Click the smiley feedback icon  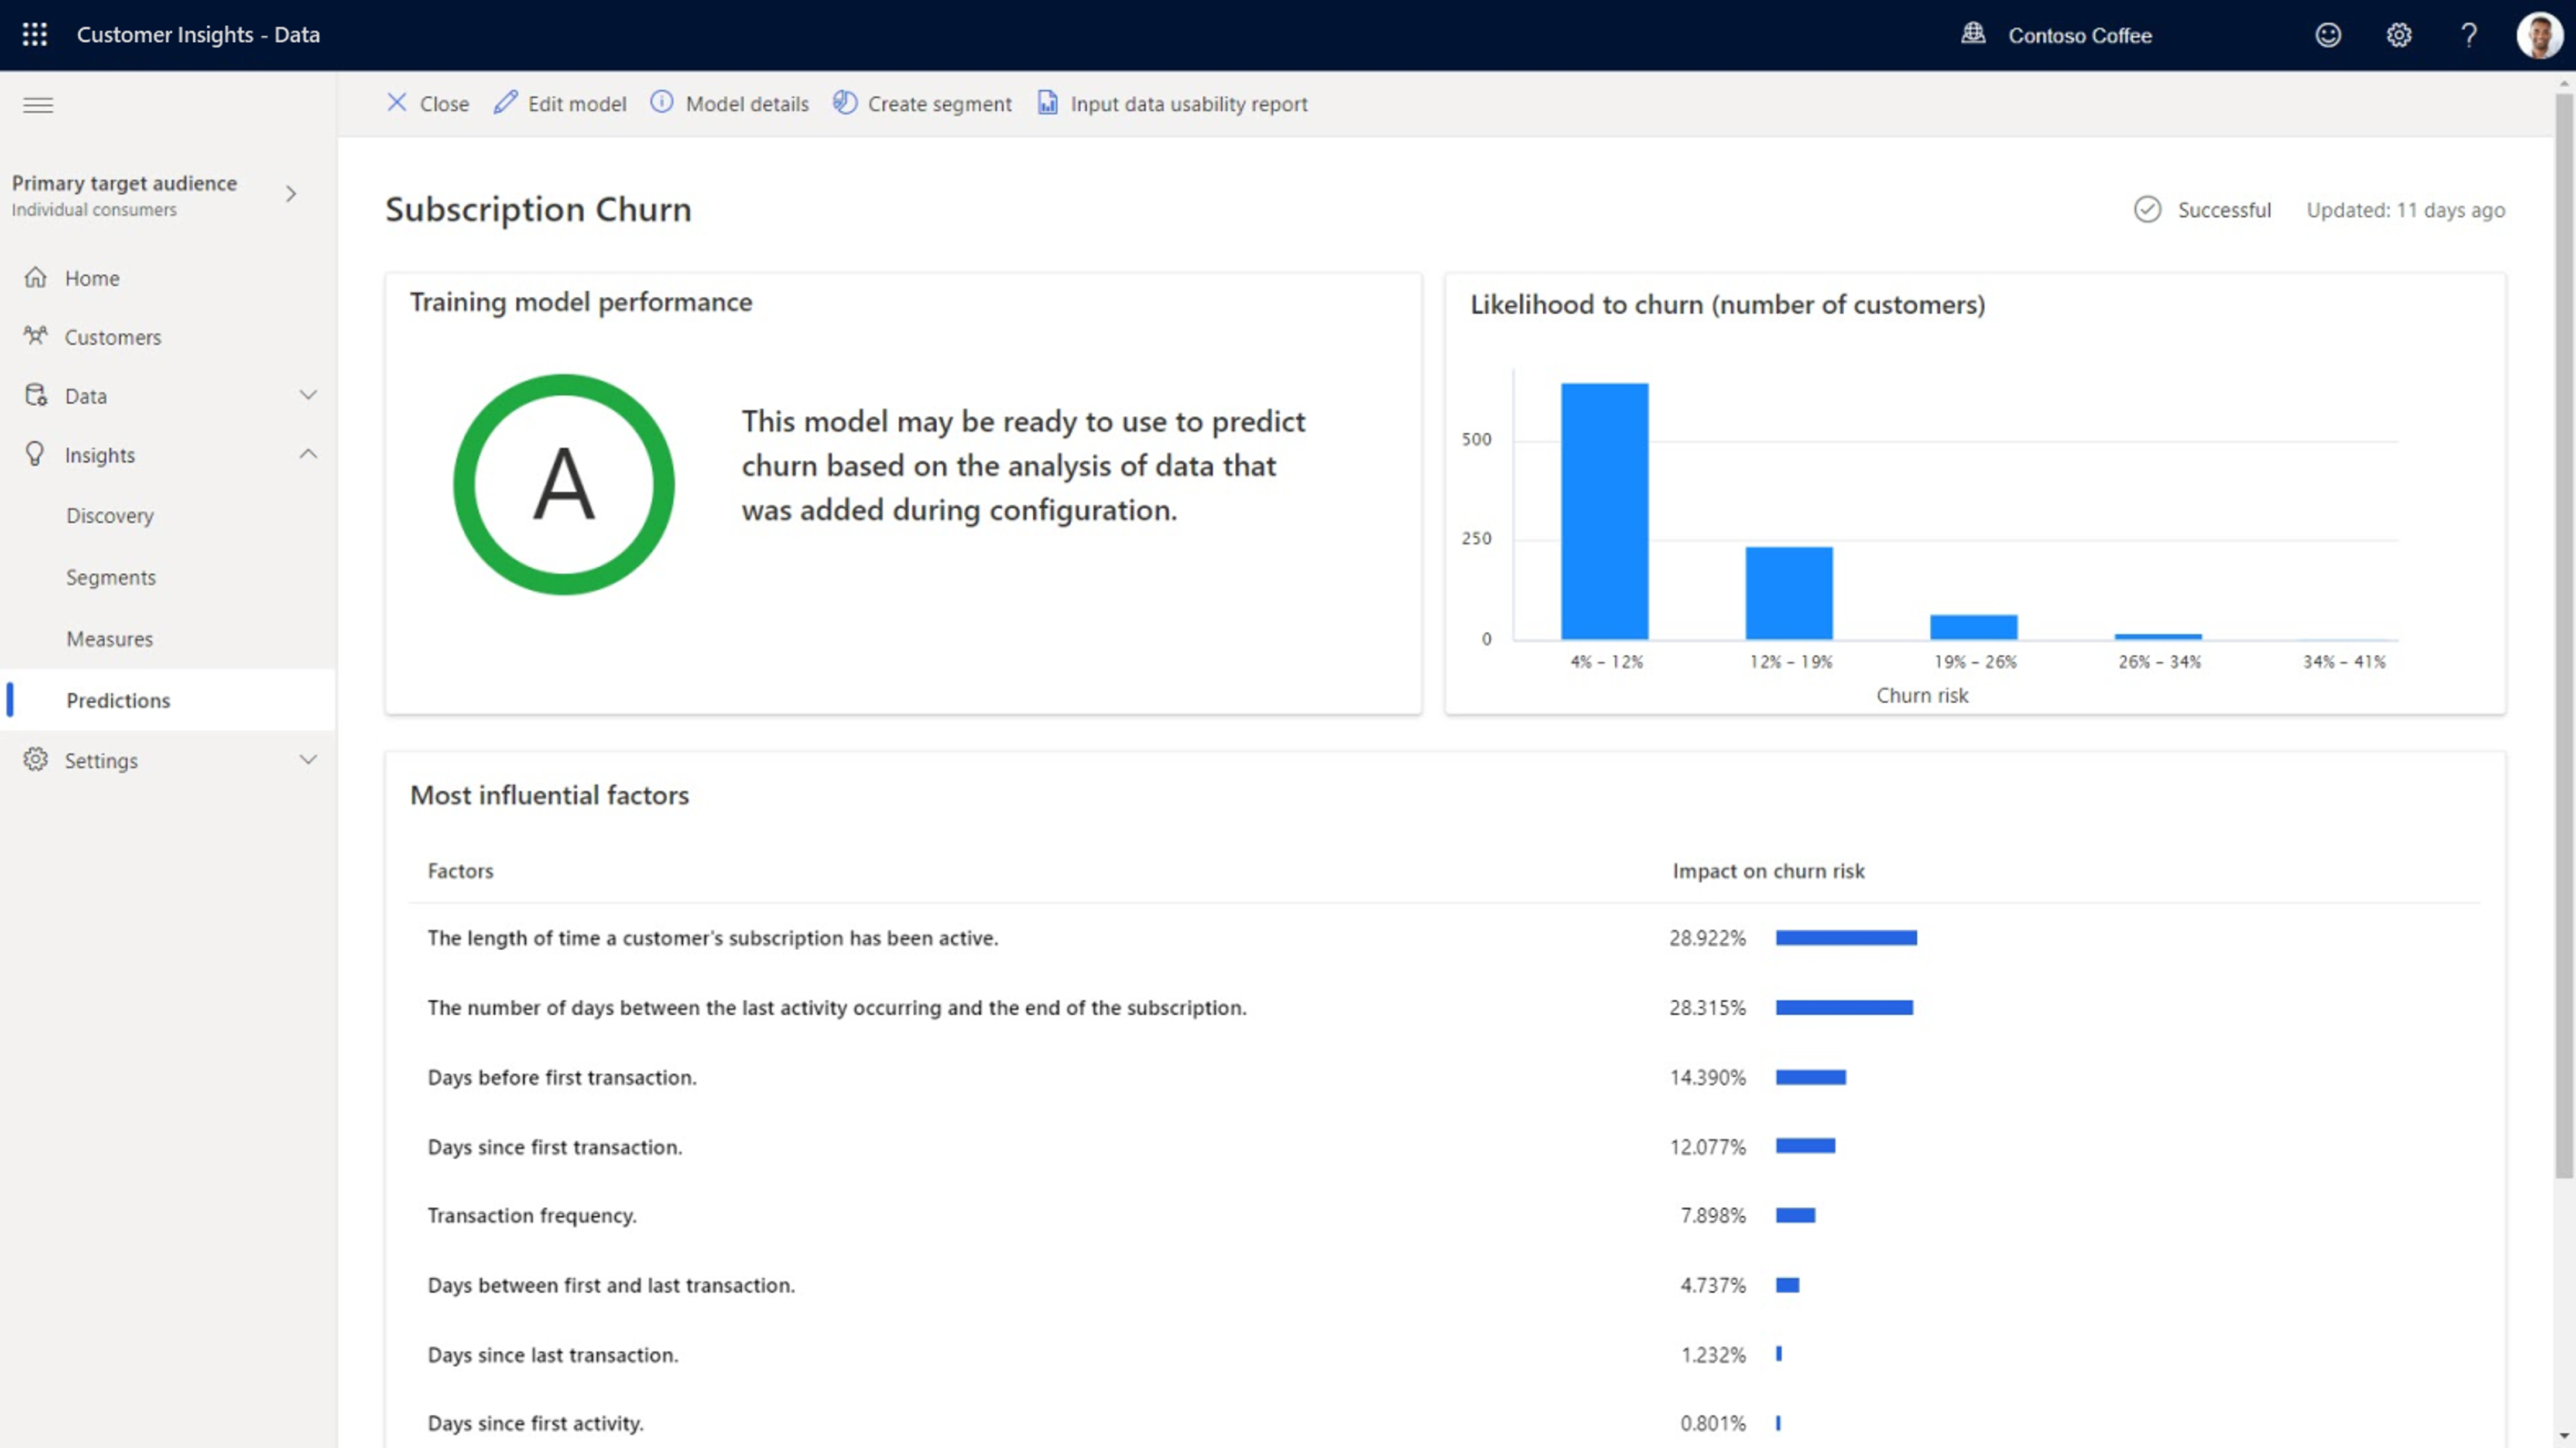click(2328, 35)
